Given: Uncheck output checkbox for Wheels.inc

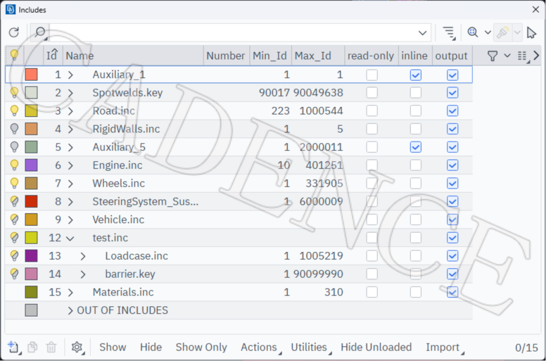Looking at the screenshot, I should point(452,183).
